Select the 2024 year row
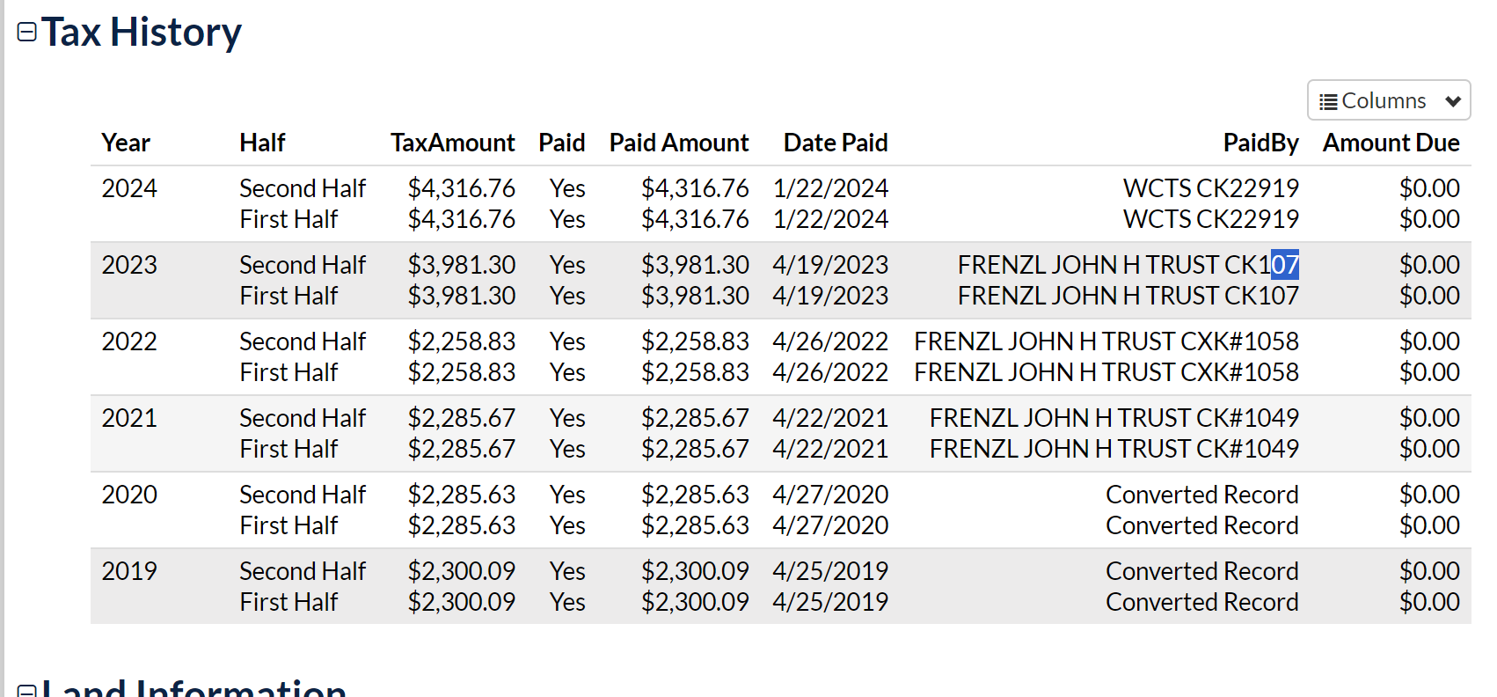 780,204
